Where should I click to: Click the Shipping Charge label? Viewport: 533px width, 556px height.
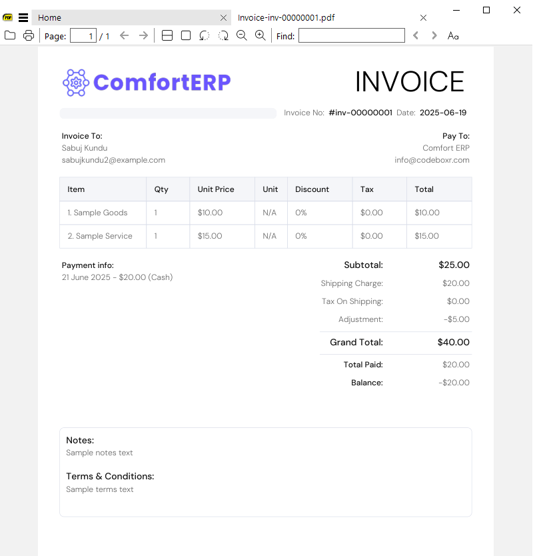[x=352, y=283]
